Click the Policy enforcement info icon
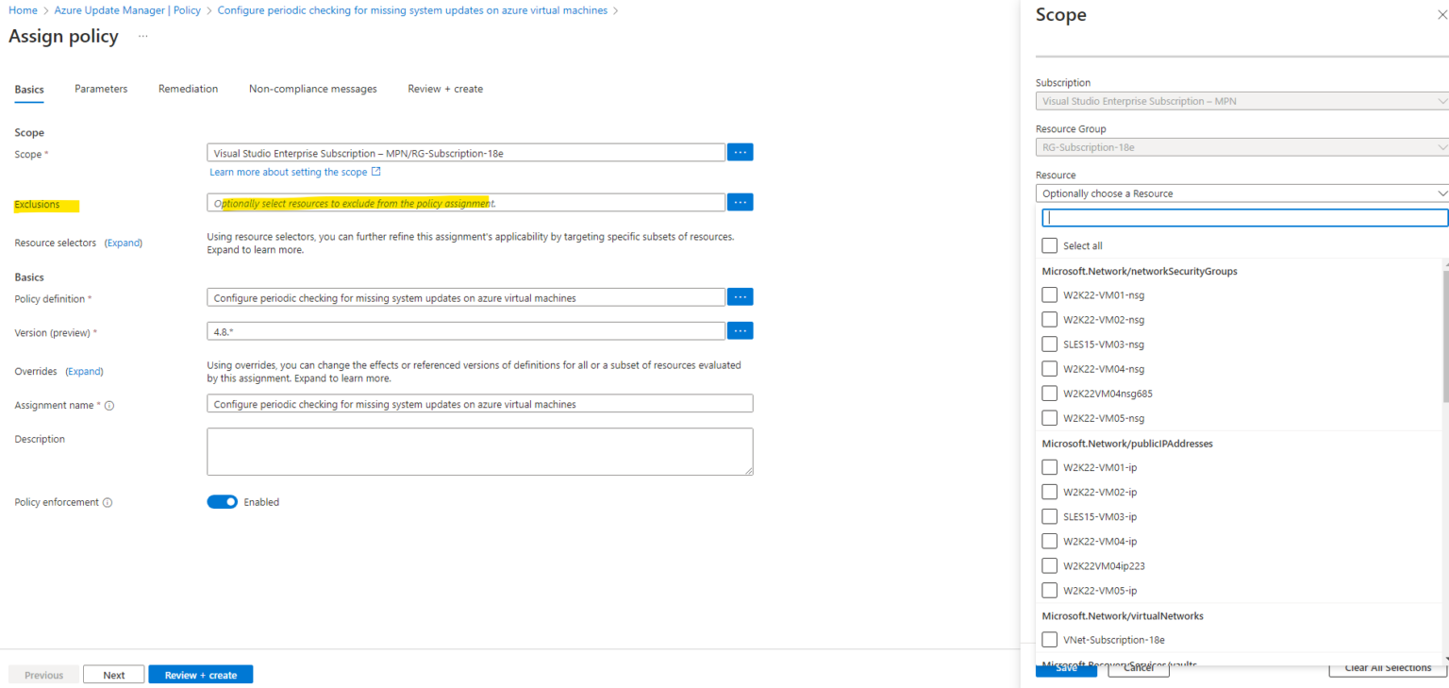Screen dimensions: 1449x688 pyautogui.click(x=108, y=503)
